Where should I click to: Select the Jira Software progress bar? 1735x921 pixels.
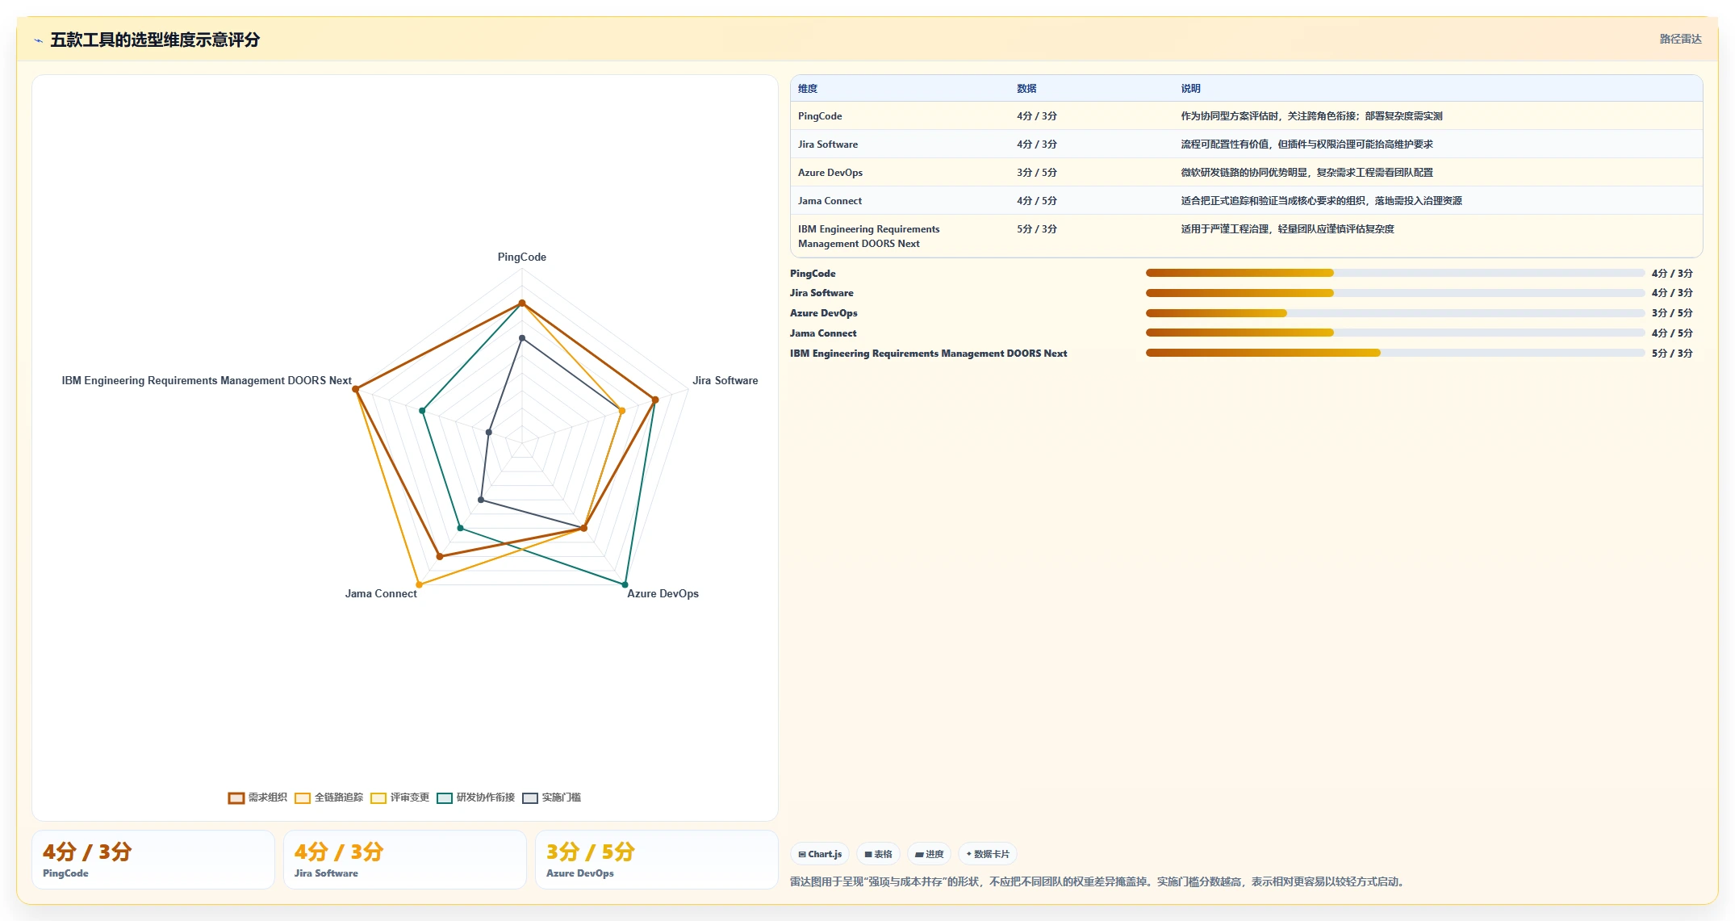(x=1394, y=293)
